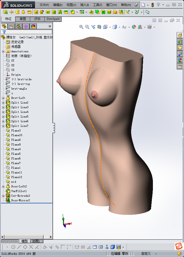Open the Fillet dropdown arrow
The height and width of the screenshot is (257, 184).
[77, 12]
